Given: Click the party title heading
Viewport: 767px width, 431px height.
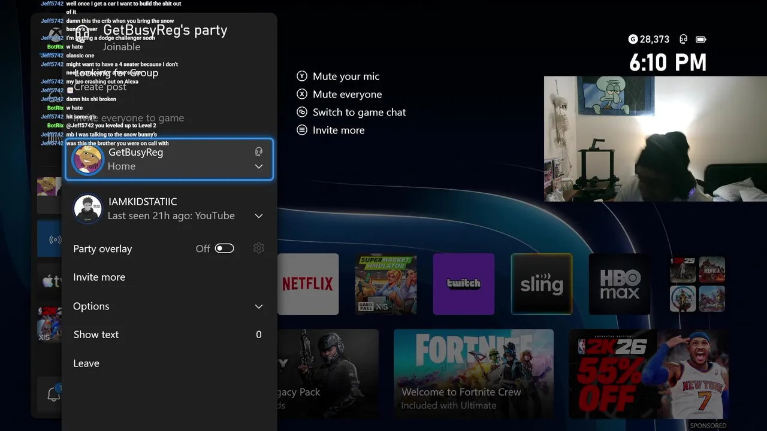Looking at the screenshot, I should tap(165, 30).
